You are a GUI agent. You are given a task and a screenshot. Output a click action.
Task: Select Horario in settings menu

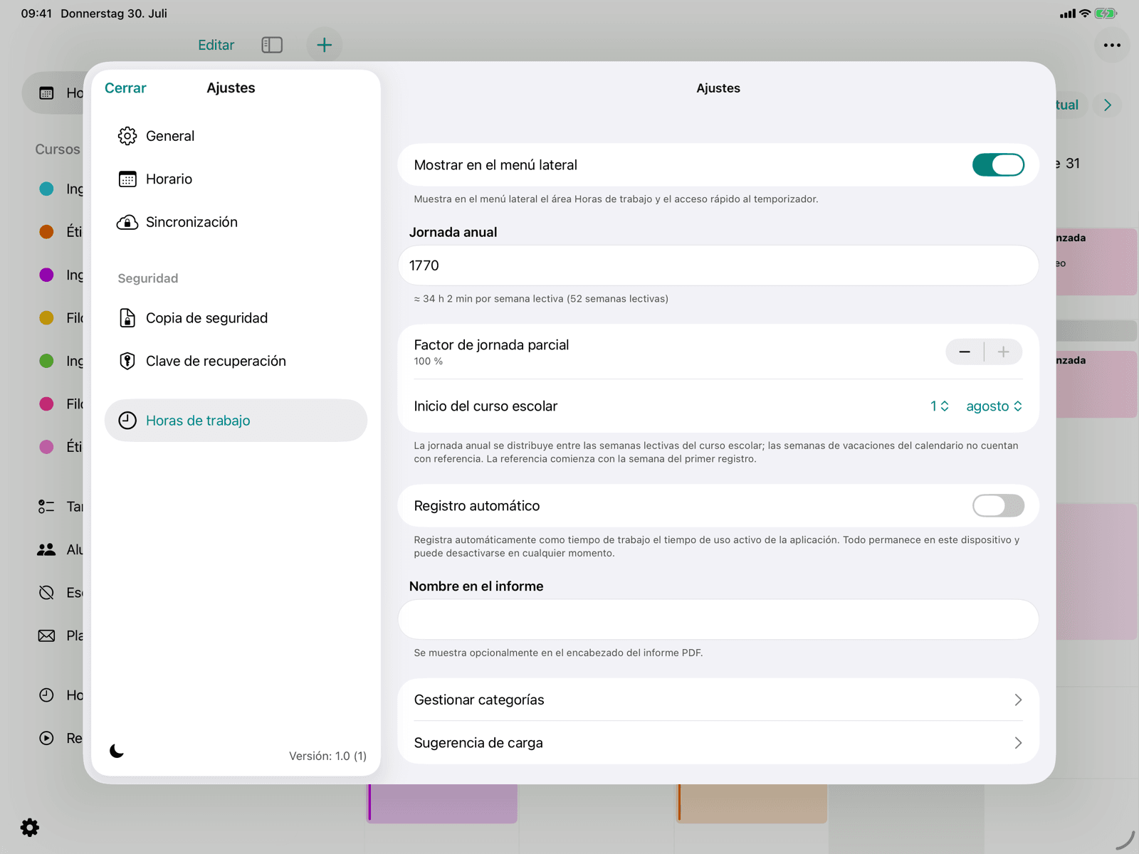pos(236,179)
